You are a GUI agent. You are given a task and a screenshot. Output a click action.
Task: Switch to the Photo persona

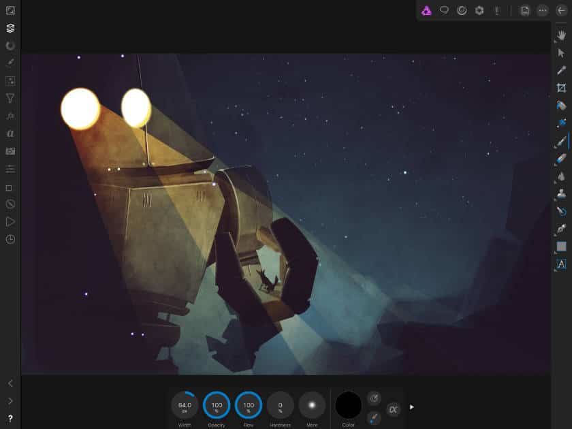(x=426, y=10)
